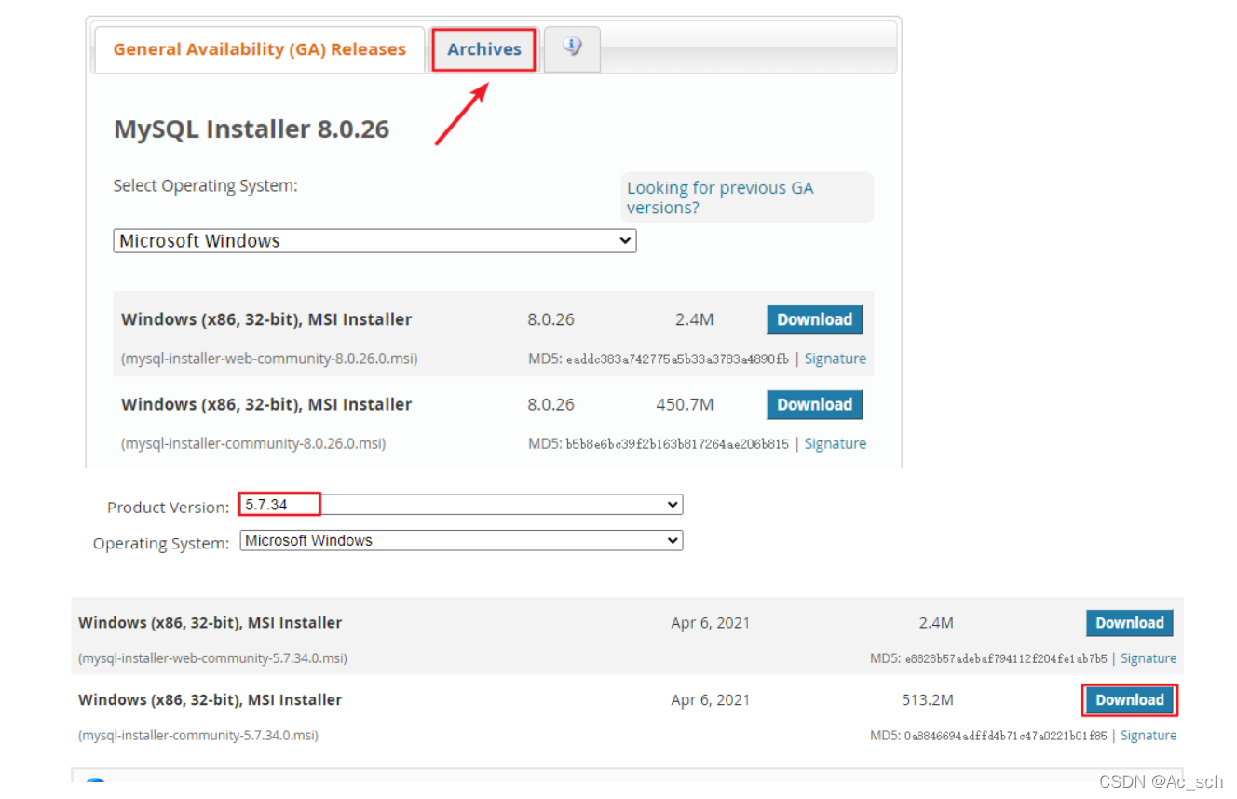Download the 513.2M 5.7.34 installer

(x=1130, y=700)
